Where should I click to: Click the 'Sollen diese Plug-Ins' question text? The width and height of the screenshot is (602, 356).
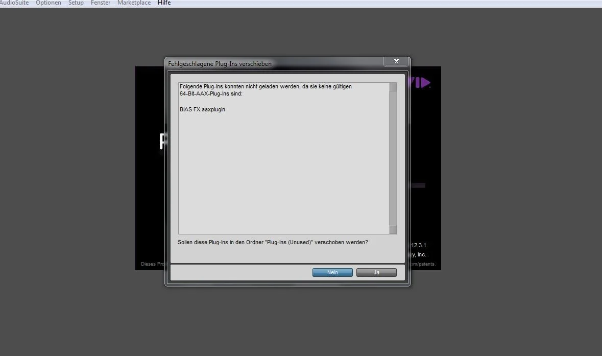pyautogui.click(x=273, y=242)
